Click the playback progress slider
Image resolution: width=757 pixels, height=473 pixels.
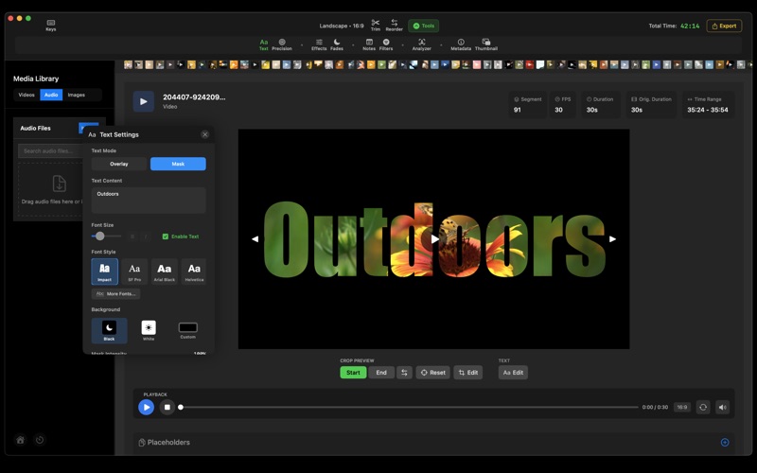pos(409,407)
